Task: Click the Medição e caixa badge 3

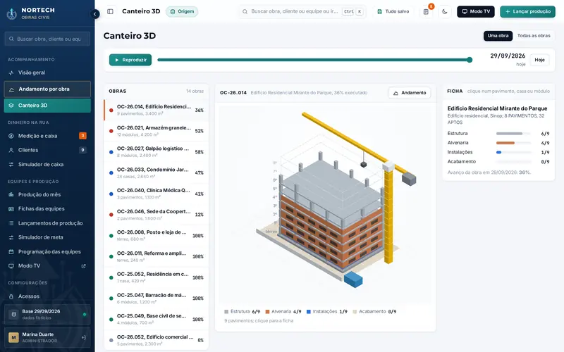Action: 82,136
